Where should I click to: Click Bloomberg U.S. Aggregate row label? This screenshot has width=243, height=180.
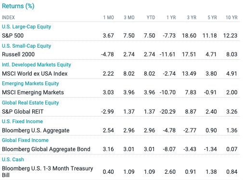tap(36, 130)
